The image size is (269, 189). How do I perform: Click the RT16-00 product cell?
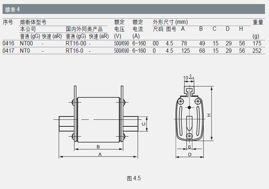pos(76,44)
